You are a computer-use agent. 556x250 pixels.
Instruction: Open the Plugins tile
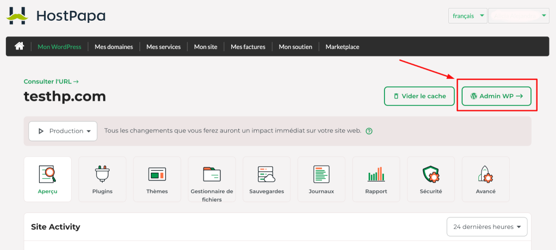(x=103, y=179)
